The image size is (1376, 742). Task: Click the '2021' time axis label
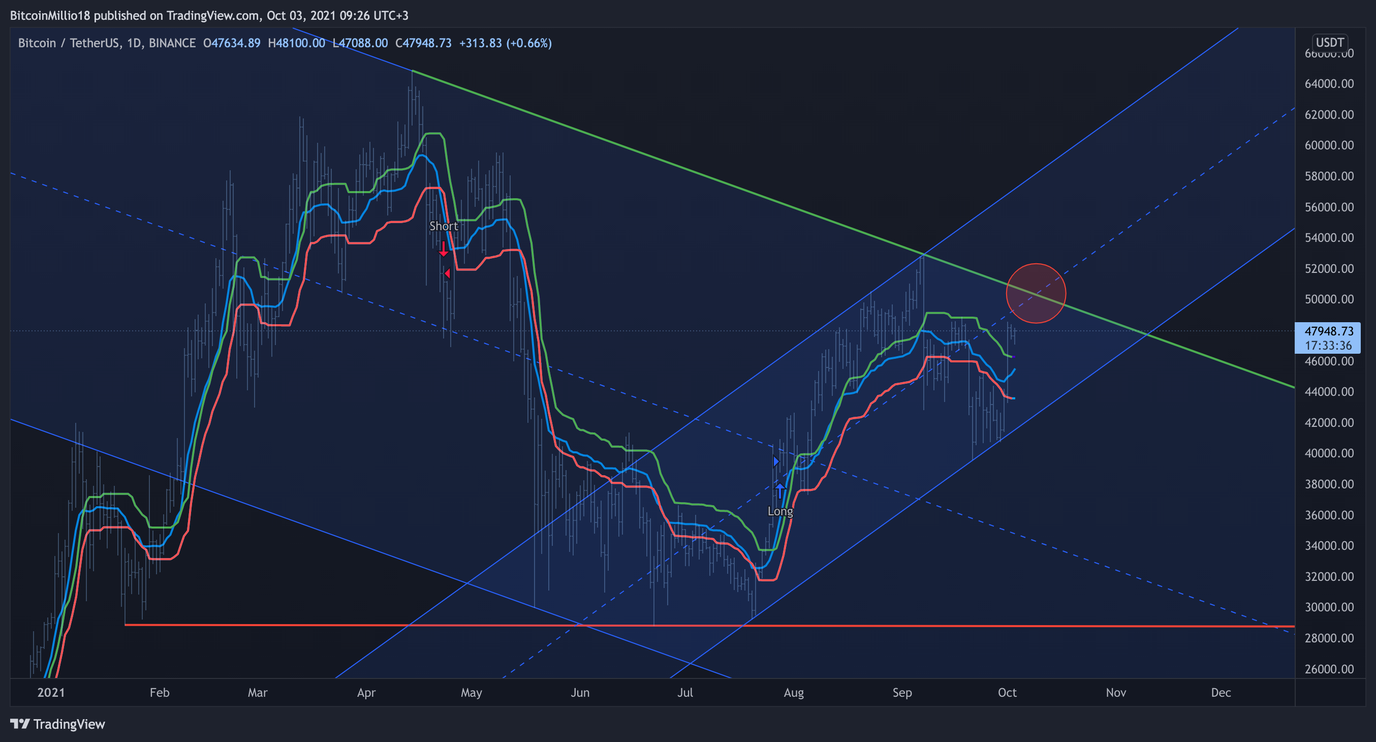[51, 693]
